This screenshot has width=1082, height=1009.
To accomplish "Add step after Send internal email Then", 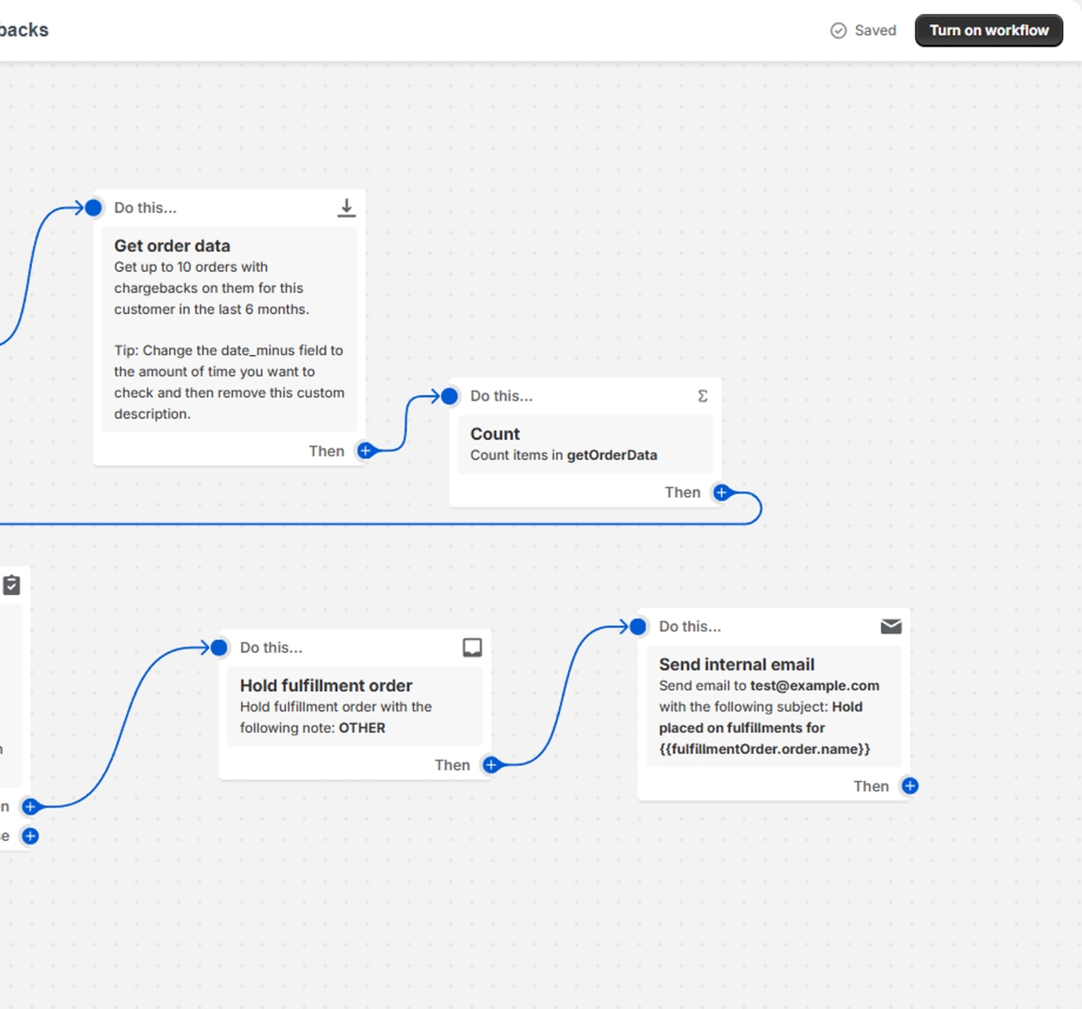I will point(910,786).
